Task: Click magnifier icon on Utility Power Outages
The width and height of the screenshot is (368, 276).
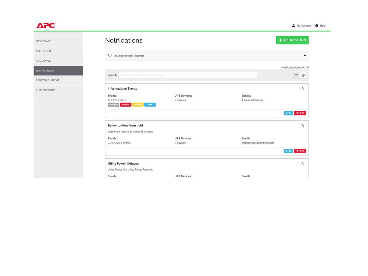Action: 303,163
